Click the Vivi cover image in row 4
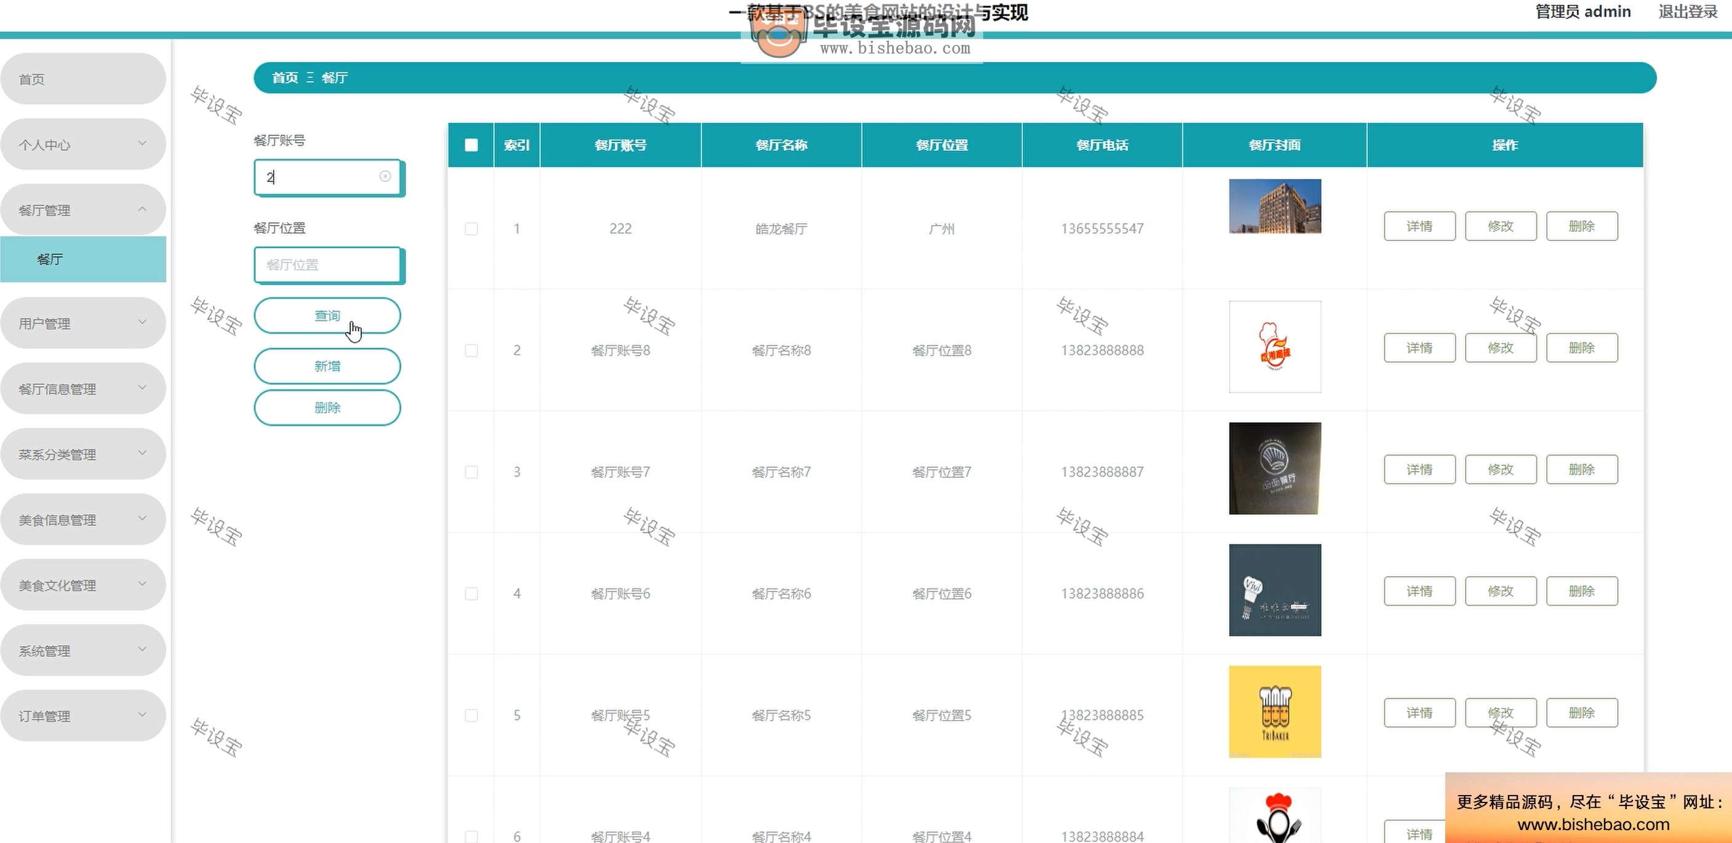 [1274, 590]
